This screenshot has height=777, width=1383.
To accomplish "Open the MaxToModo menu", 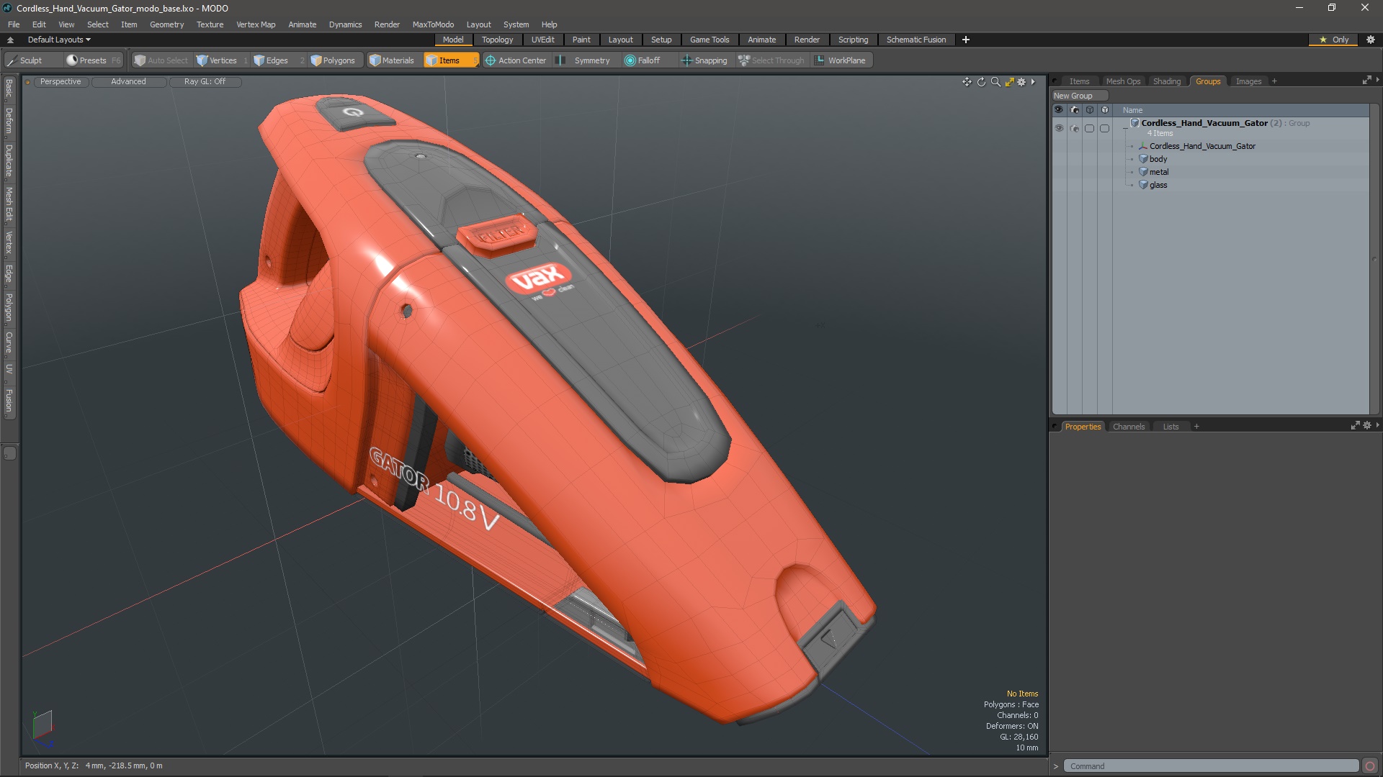I will pos(433,24).
